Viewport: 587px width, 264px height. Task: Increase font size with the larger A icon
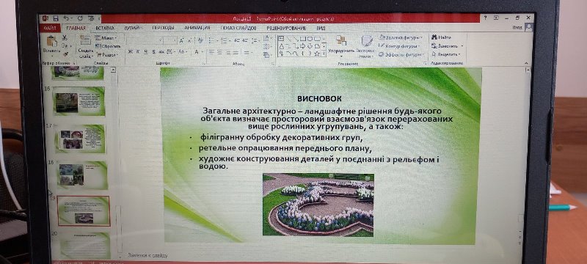181,40
